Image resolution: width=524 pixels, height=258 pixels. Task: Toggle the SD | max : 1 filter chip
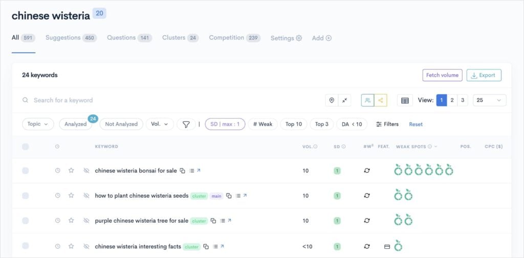225,124
